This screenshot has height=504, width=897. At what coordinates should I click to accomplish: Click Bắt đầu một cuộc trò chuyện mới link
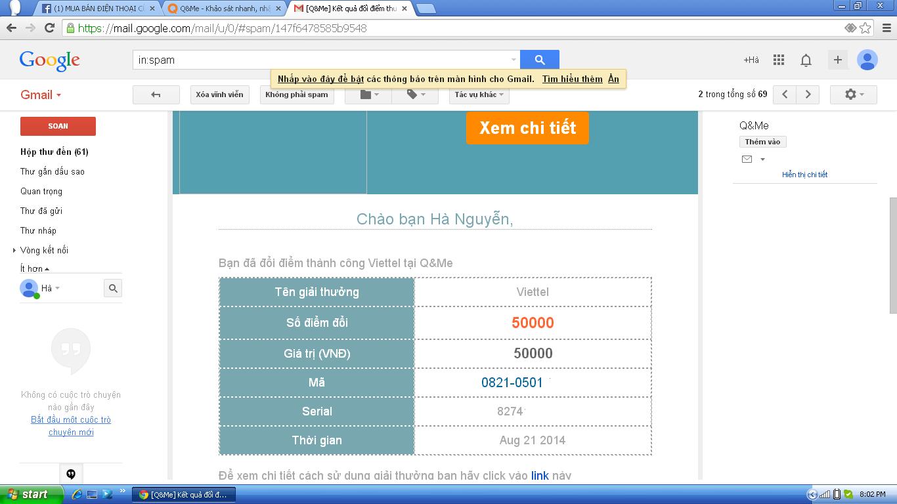(x=71, y=426)
